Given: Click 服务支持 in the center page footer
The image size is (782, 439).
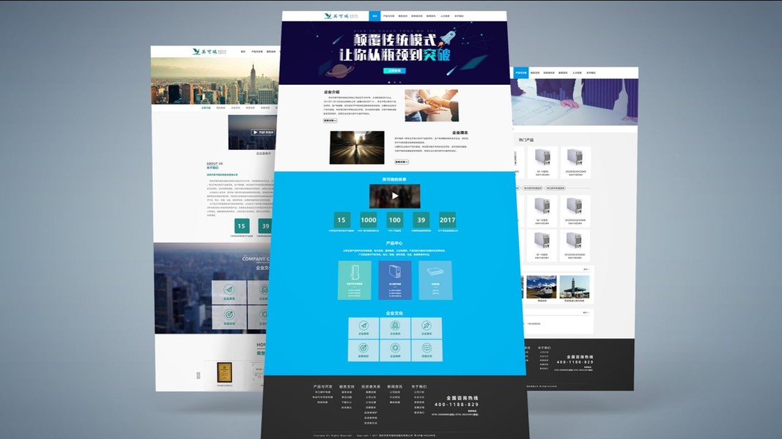Looking at the screenshot, I should click(x=347, y=386).
